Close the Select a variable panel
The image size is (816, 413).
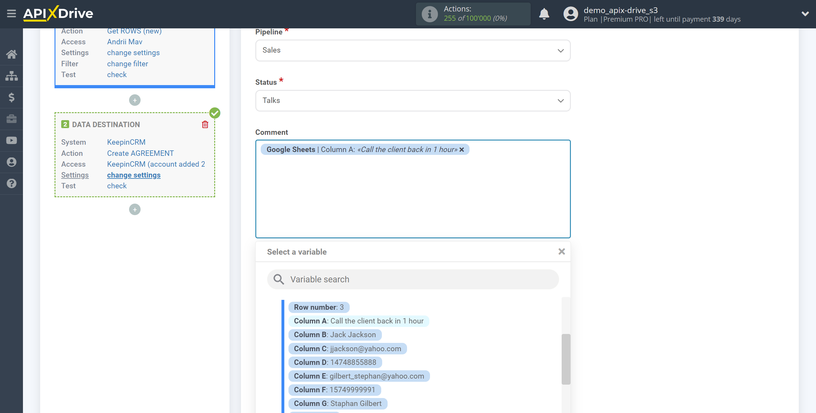point(562,252)
